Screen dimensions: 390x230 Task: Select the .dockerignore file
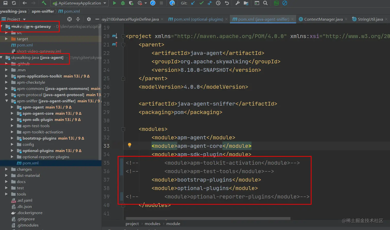coord(30,213)
